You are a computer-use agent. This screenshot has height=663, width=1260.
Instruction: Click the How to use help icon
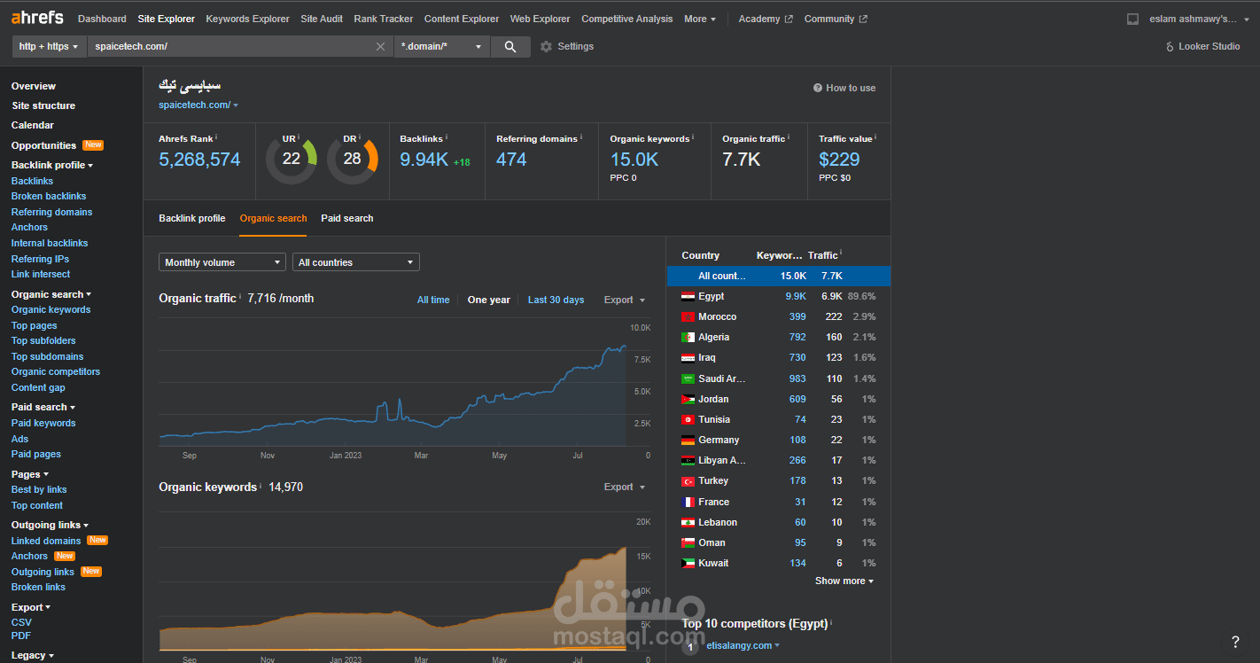(817, 89)
